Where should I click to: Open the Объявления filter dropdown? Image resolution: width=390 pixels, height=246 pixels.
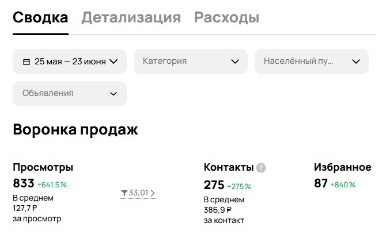tap(69, 93)
